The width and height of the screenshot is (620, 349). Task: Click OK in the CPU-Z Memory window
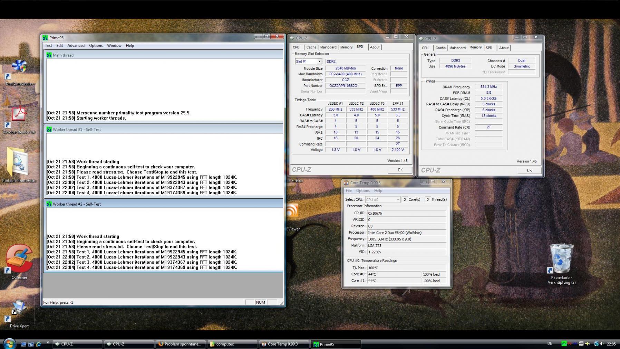[529, 170]
